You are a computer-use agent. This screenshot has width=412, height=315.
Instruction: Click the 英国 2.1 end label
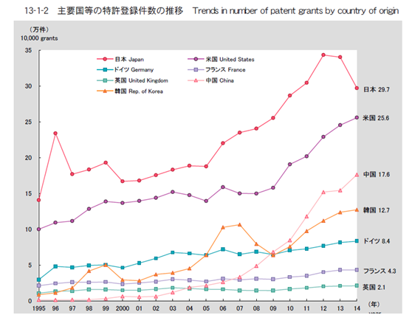(374, 288)
